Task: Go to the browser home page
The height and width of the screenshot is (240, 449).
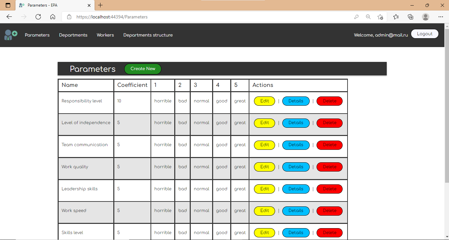Action: coord(53,17)
